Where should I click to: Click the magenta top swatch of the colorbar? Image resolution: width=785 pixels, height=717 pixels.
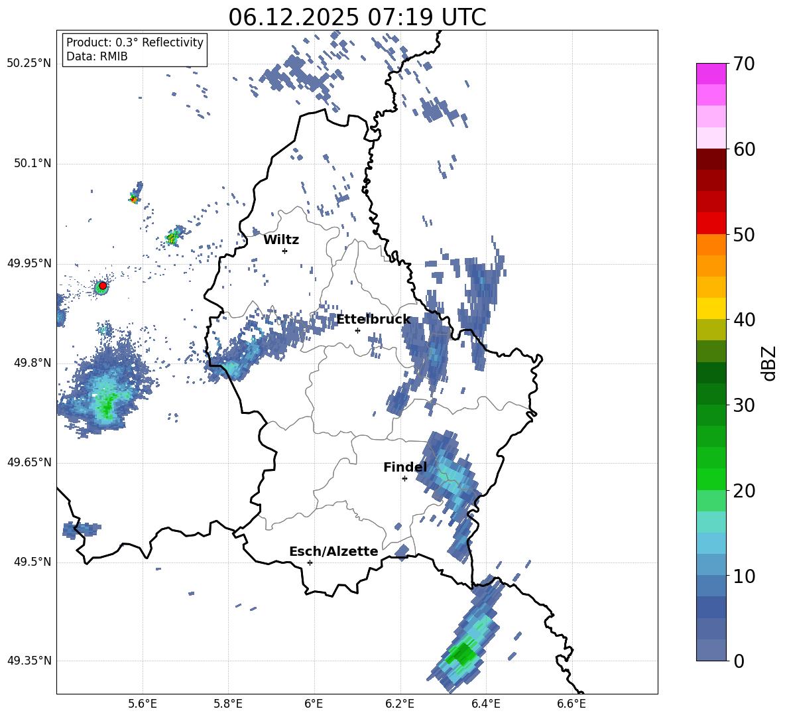(711, 74)
